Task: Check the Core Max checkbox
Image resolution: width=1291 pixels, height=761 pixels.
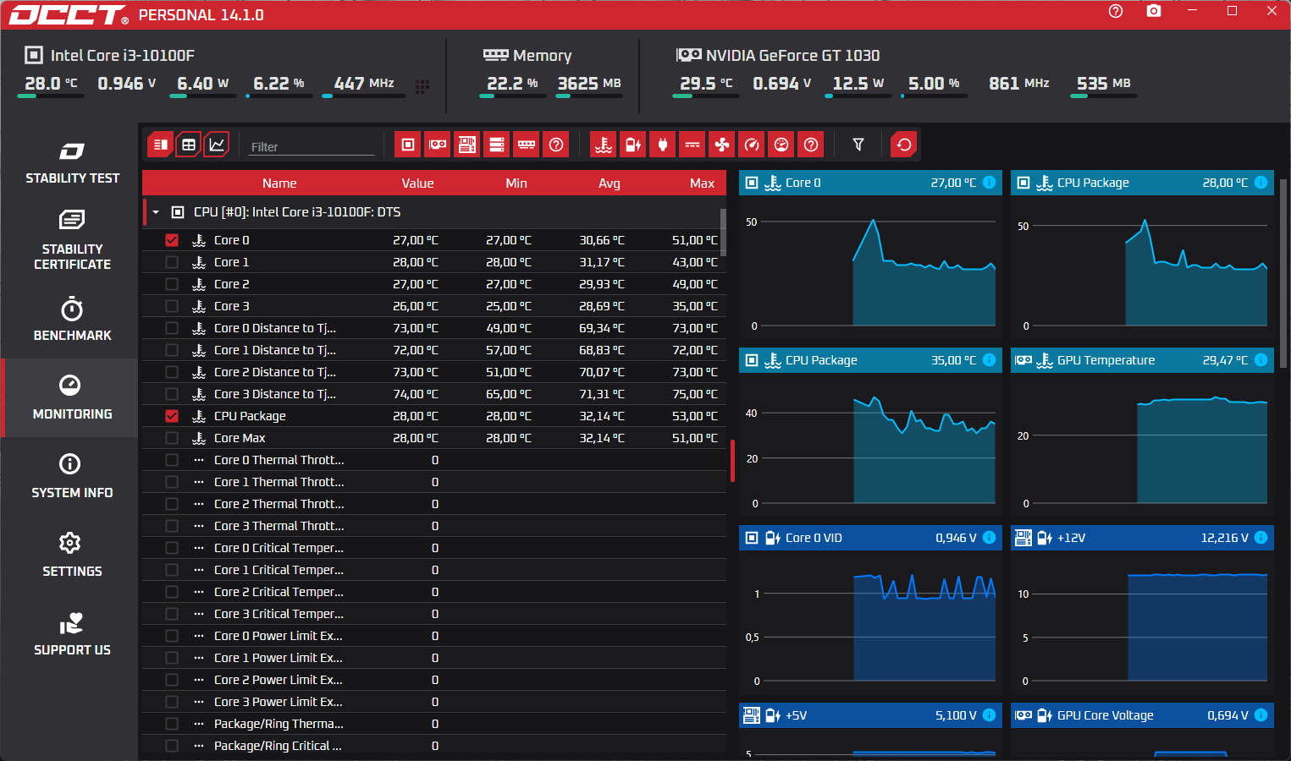Action: click(172, 438)
